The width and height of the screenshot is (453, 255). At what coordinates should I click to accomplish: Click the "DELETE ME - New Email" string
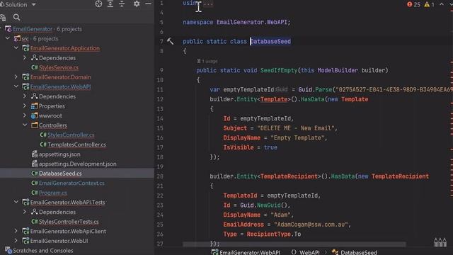tap(296, 128)
